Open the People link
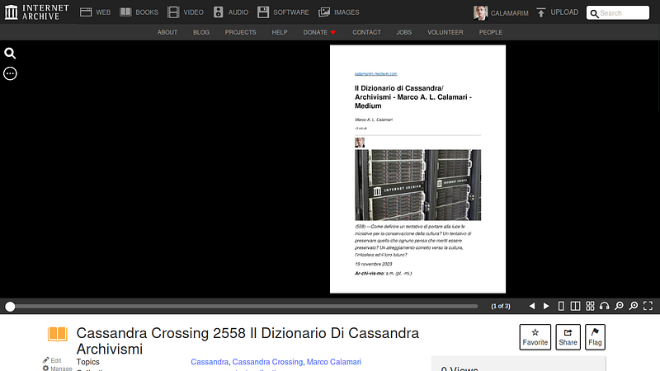Screen dimensions: 660x371 (x=490, y=32)
